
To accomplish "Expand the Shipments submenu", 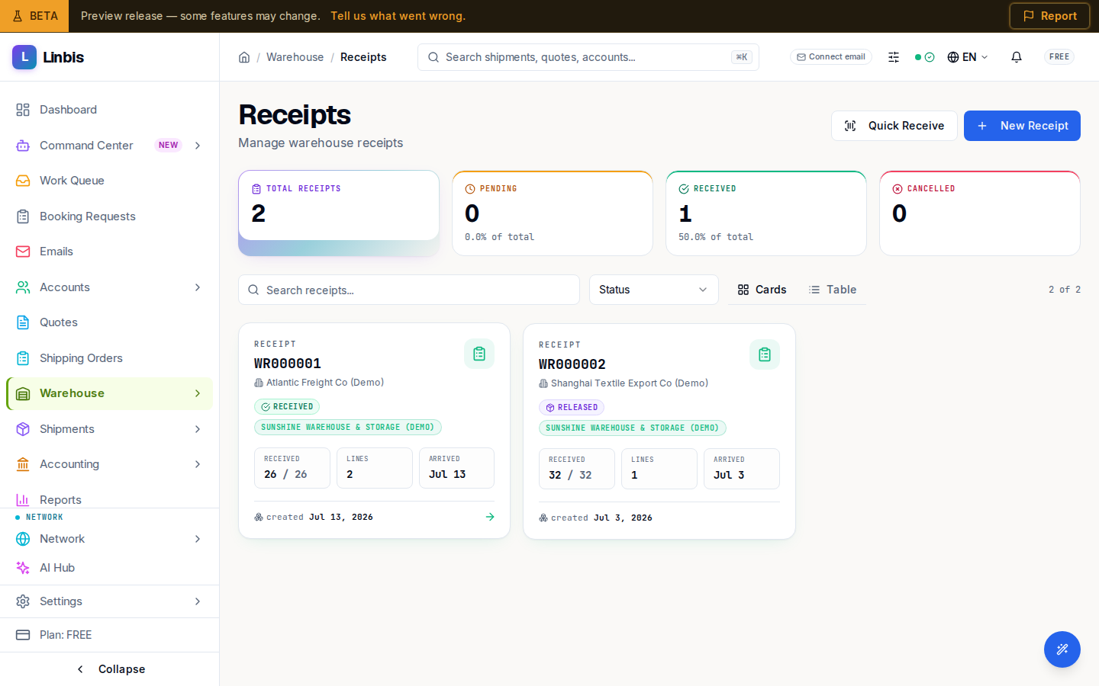I will click(x=198, y=429).
